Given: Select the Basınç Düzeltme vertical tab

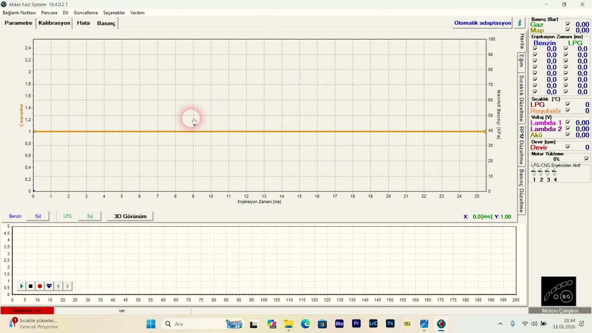Looking at the screenshot, I should 522,190.
